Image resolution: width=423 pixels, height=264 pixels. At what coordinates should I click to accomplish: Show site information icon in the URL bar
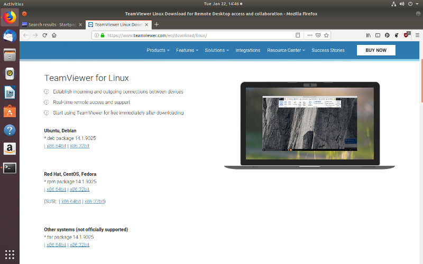(x=97, y=35)
